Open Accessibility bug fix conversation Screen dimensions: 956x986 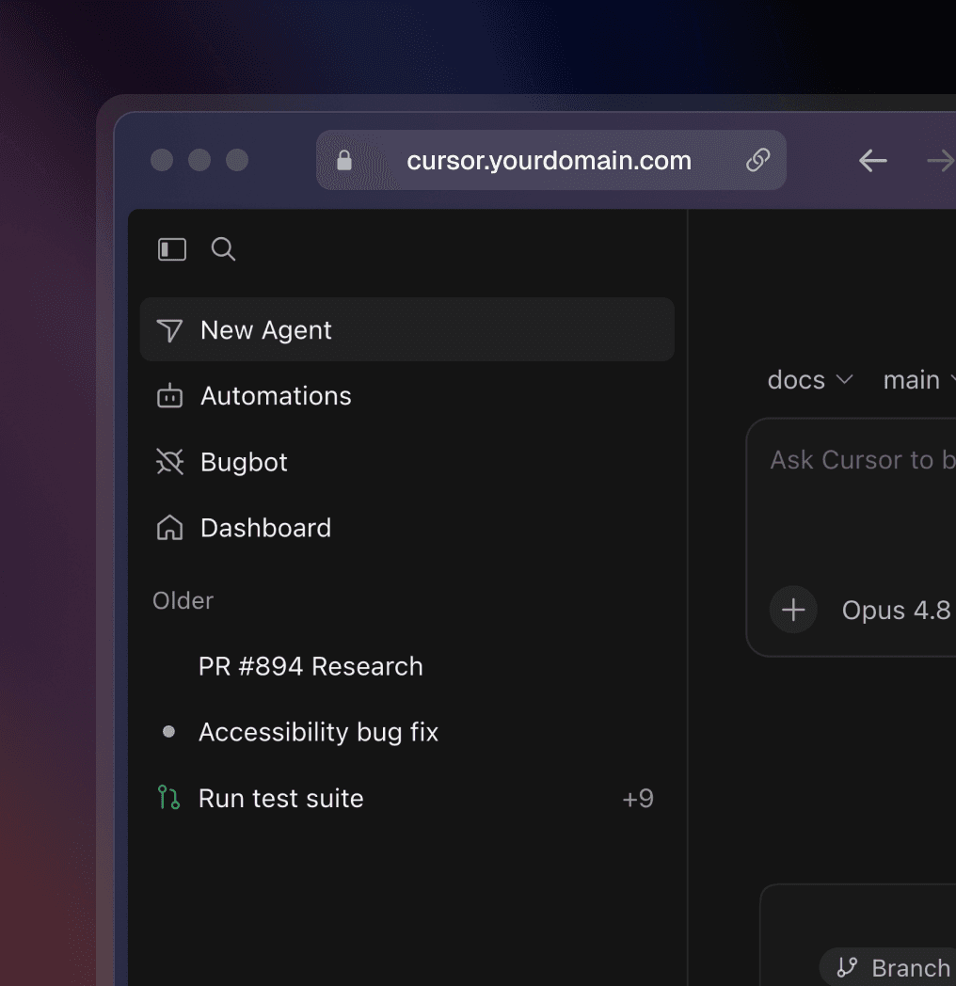pyautogui.click(x=406, y=732)
